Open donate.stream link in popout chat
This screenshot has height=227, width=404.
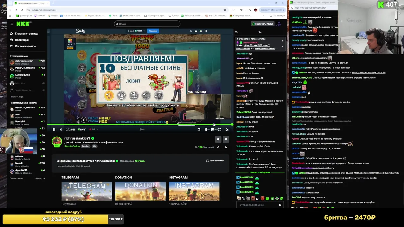377,173
